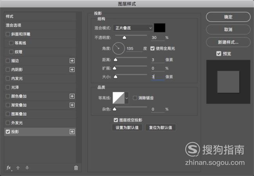Enable 渐变叠加 checkbox
This screenshot has height=176, width=254.
coord(7,105)
